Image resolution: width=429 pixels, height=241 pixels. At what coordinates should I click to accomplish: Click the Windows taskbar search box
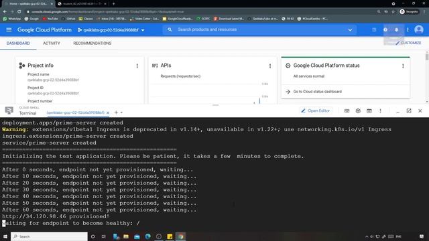pyautogui.click(x=49, y=236)
